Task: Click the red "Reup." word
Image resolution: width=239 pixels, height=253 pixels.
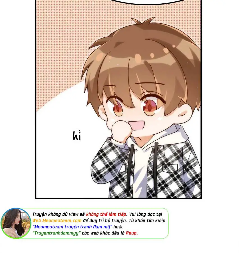Action: [x=132, y=233]
